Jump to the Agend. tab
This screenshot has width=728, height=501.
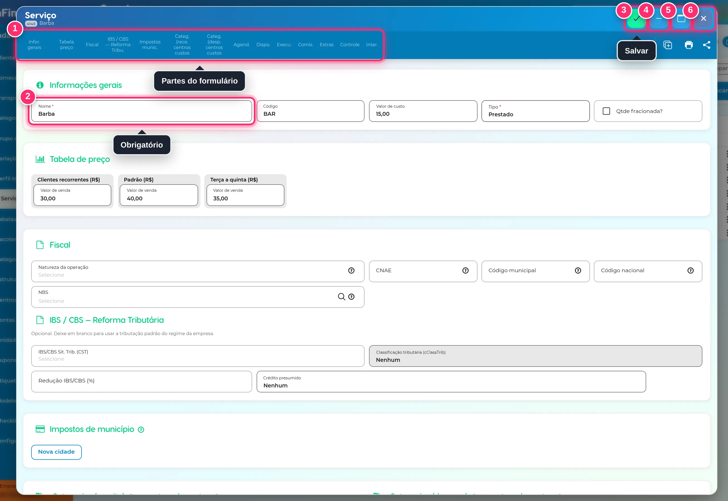click(241, 45)
